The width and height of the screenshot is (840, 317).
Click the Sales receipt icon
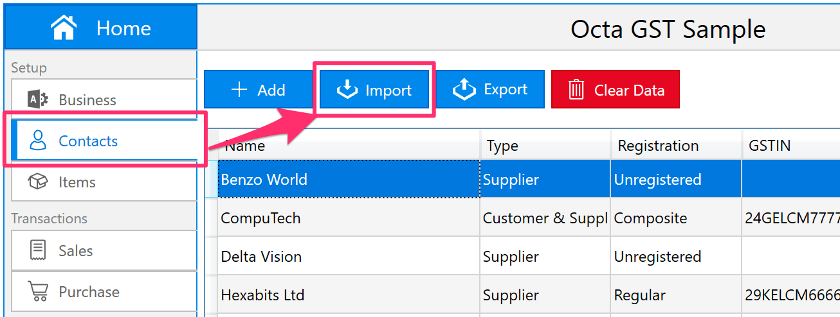tap(38, 250)
